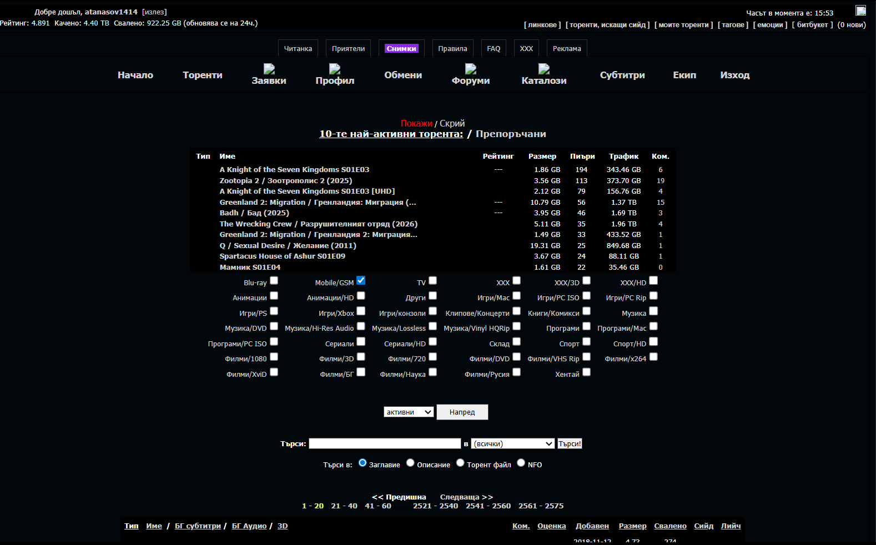Viewport: 876px width, 545px height.
Task: Select the Заглавие radio button
Action: pyautogui.click(x=363, y=463)
